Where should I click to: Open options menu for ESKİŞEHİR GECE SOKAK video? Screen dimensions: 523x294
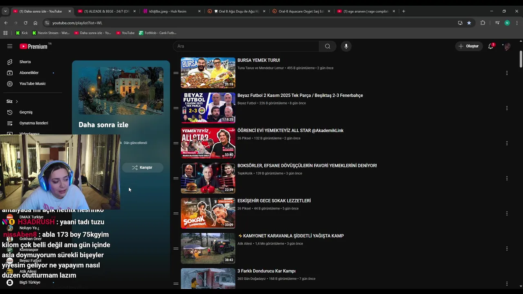click(x=507, y=214)
